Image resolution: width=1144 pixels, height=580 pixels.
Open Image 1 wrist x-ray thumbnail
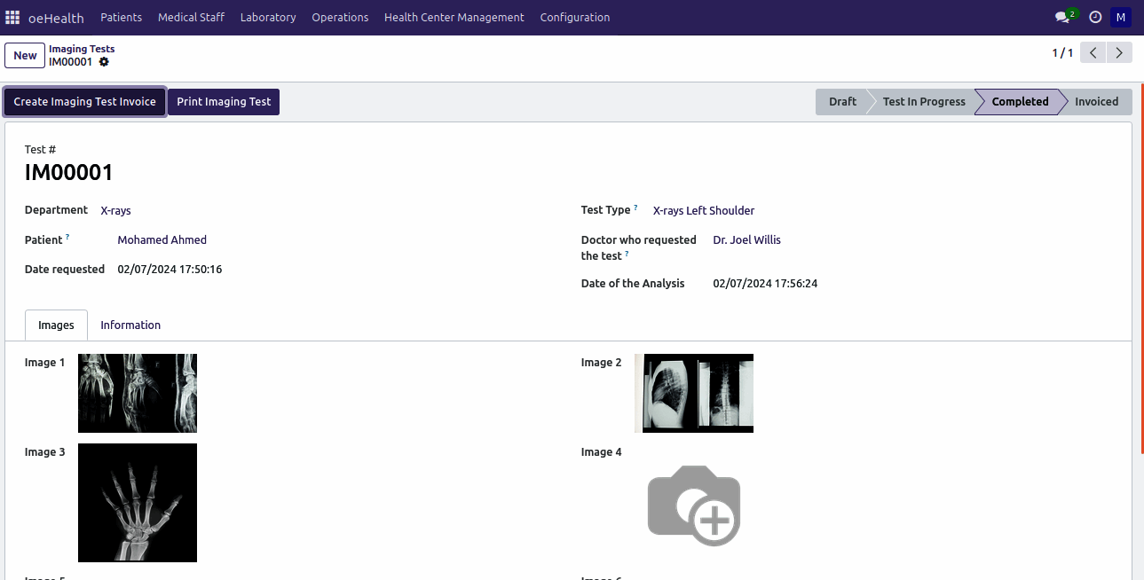pos(138,393)
